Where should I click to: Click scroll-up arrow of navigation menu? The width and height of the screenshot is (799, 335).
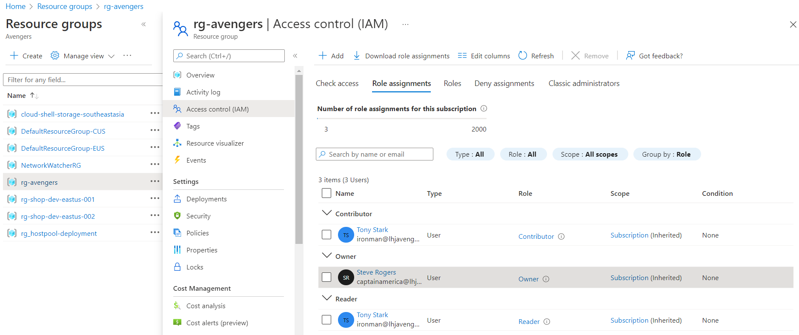click(x=299, y=71)
